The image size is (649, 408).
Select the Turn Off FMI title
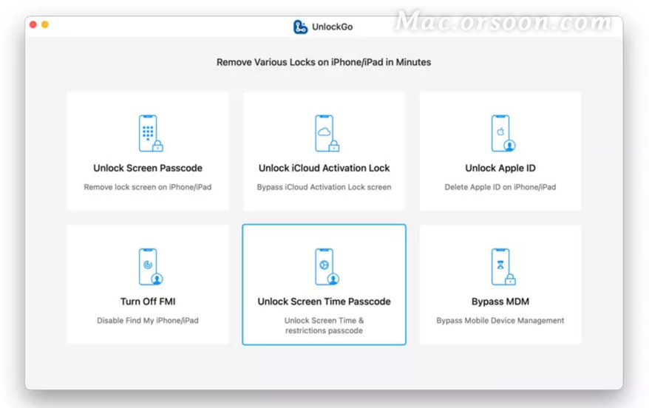[148, 302]
